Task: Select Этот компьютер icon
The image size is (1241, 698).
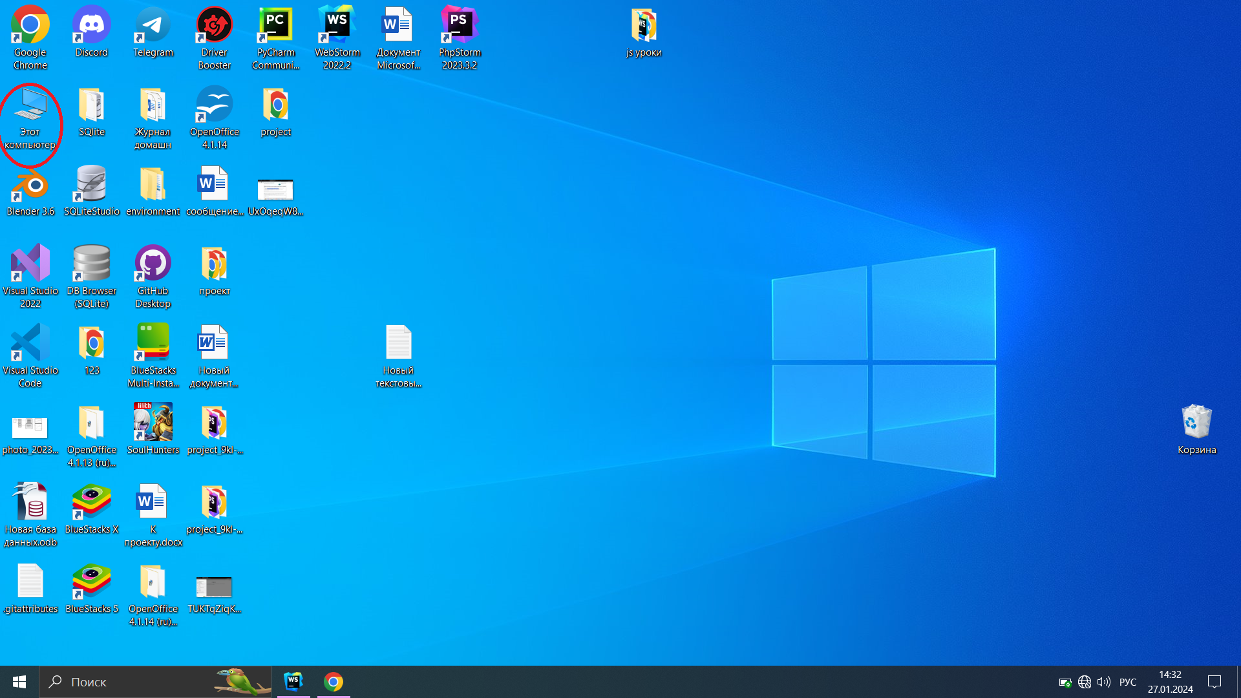Action: pos(30,118)
